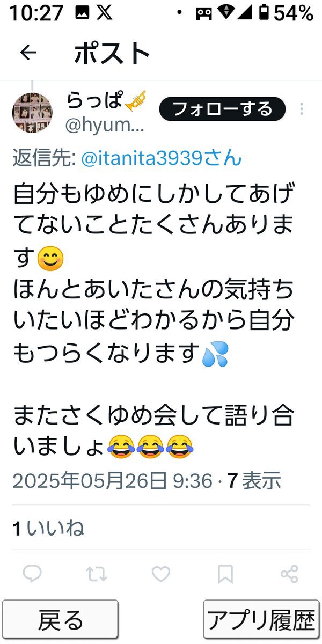Tap the ポスト header title
322x644 pixels.
[112, 52]
